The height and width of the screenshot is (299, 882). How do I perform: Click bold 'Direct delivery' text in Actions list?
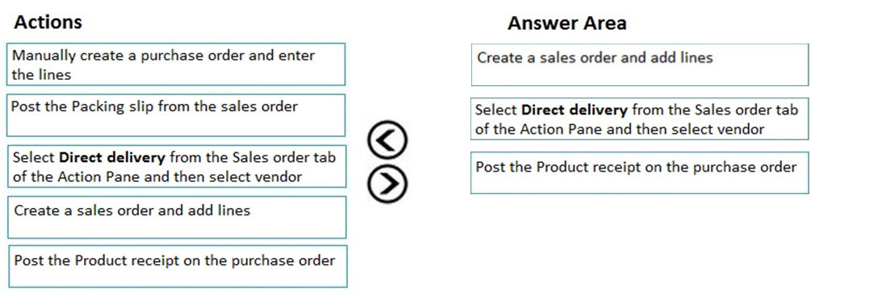[x=112, y=157]
